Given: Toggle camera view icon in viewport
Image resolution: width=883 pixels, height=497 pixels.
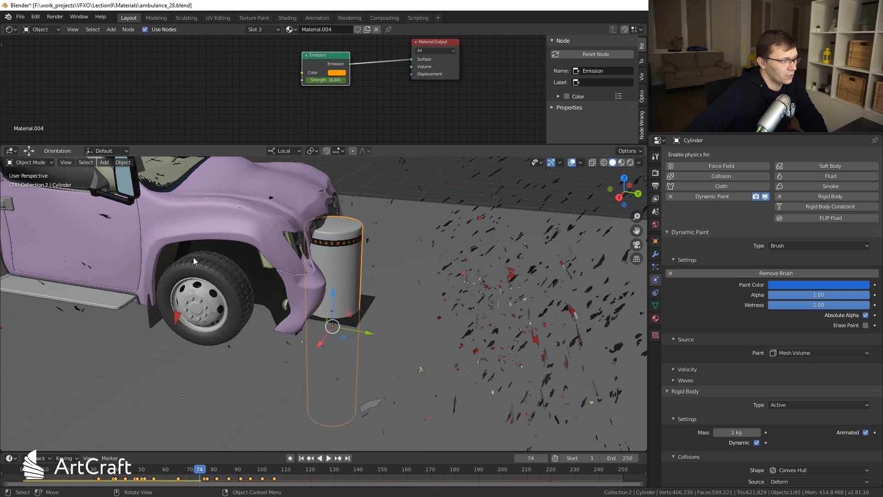Looking at the screenshot, I should [x=636, y=245].
